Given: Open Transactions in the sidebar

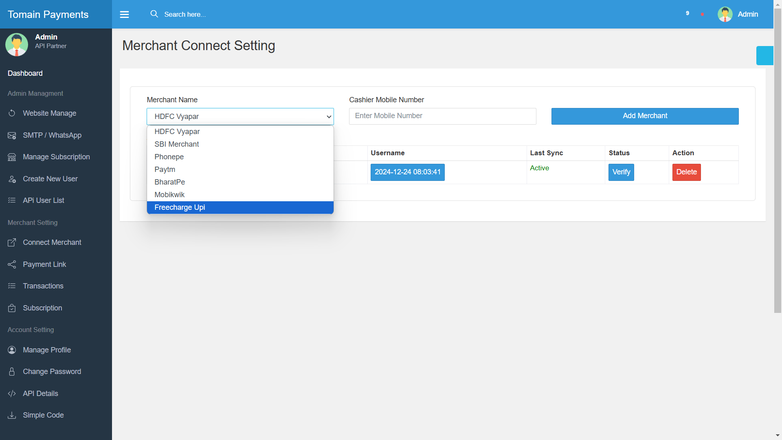Looking at the screenshot, I should (x=43, y=286).
